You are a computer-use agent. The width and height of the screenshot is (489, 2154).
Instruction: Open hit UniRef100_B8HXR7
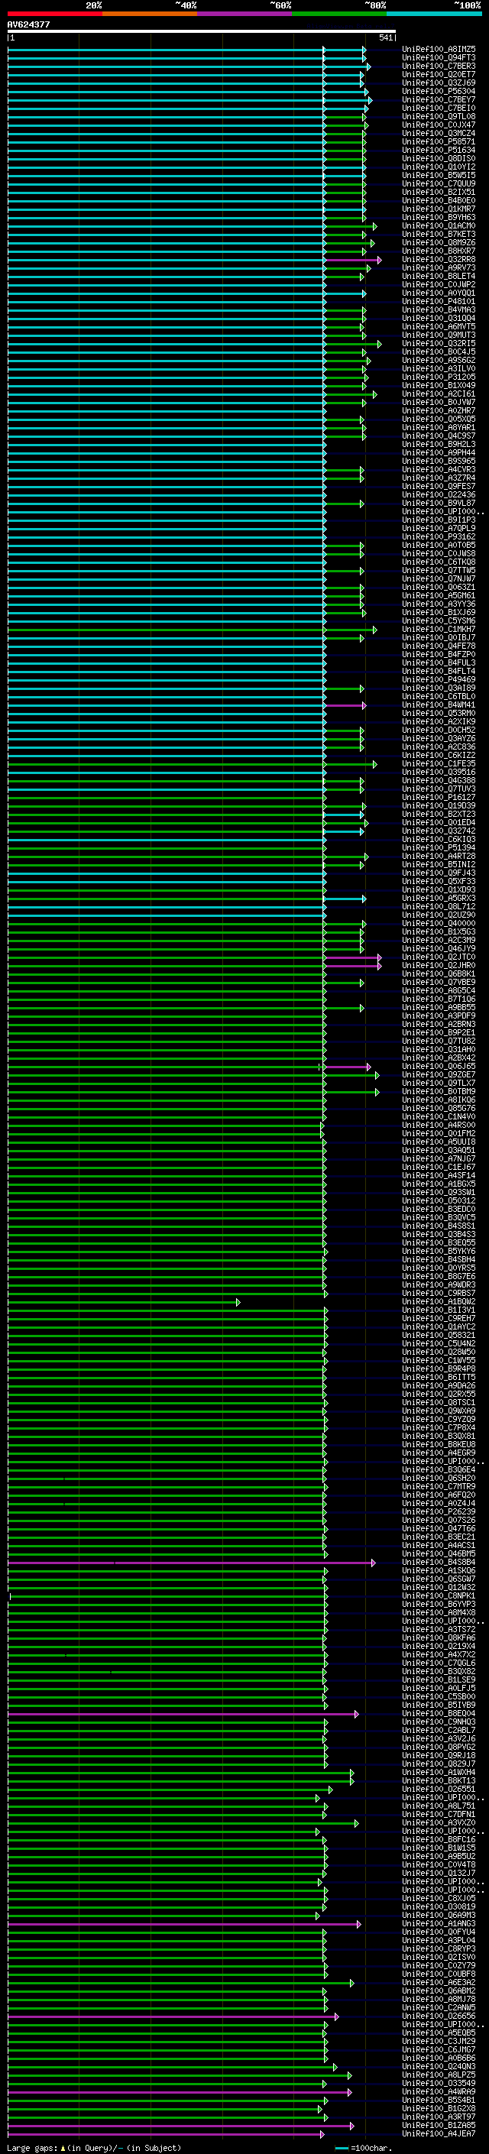(439, 251)
